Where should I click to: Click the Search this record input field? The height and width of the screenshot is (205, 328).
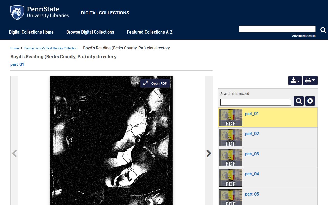[256, 102]
